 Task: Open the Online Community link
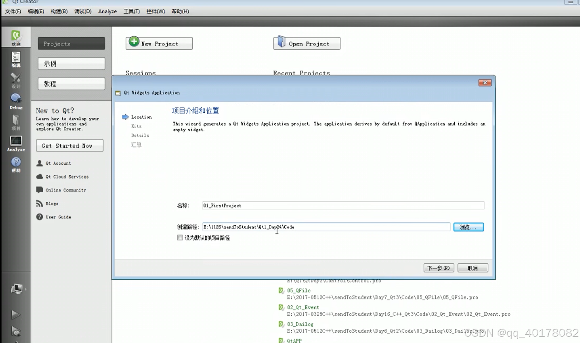point(66,190)
